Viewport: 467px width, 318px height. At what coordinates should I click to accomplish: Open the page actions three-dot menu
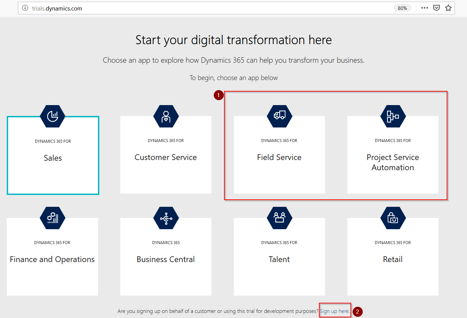pyautogui.click(x=424, y=8)
